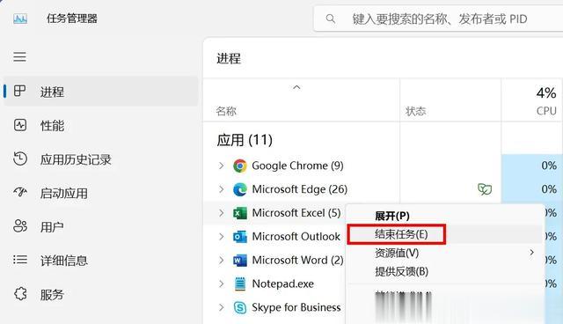Screen dimensions: 563x324
Task: Click the Microsoft Excel app icon
Action: (x=240, y=213)
